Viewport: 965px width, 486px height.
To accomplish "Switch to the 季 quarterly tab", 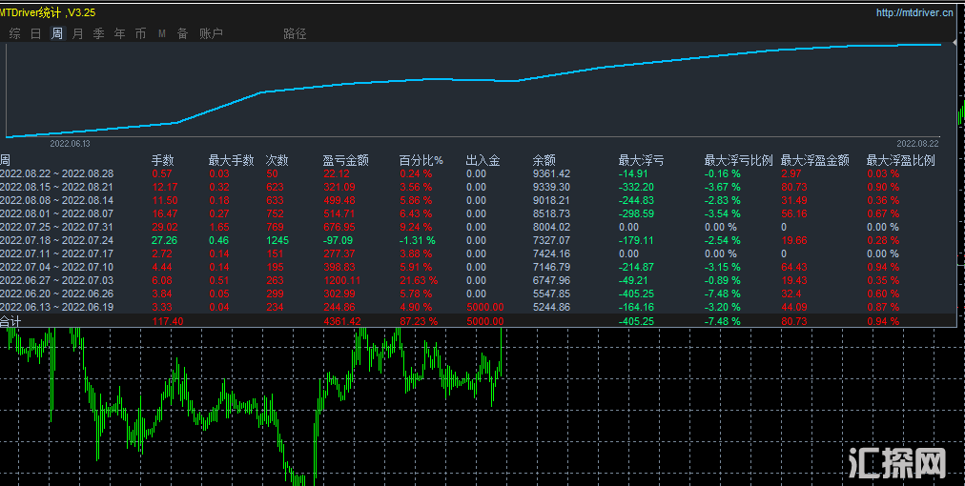I will (x=98, y=34).
